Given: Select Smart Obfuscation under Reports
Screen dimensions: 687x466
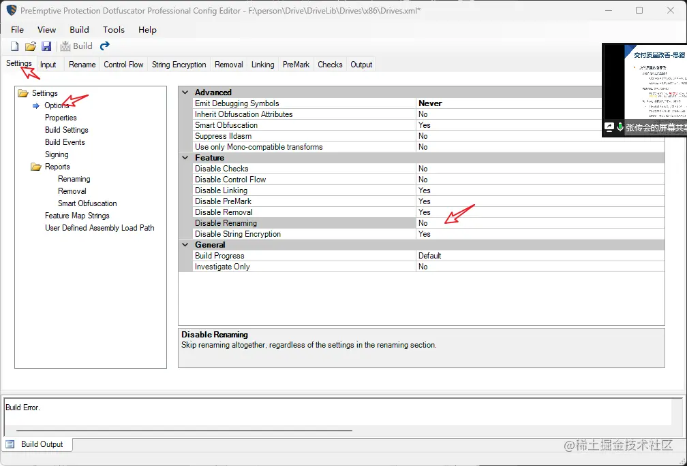Looking at the screenshot, I should tap(88, 203).
